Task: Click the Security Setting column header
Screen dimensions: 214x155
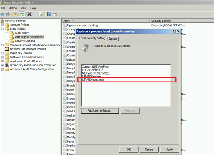Action: point(169,21)
